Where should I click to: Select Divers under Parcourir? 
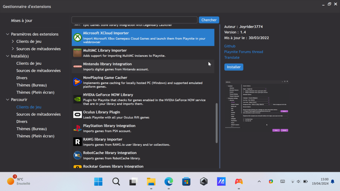click(22, 122)
